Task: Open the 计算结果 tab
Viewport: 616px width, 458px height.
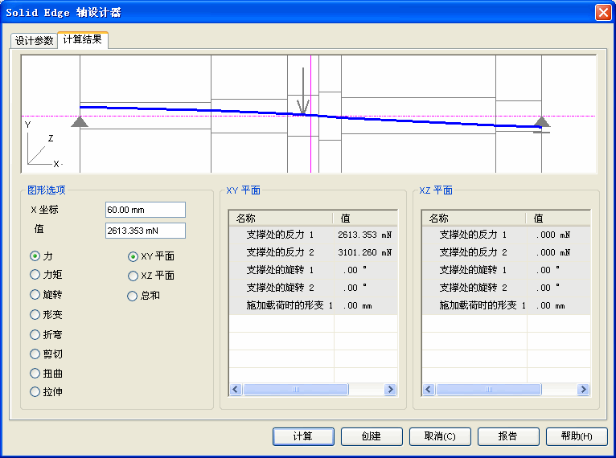Action: click(82, 39)
